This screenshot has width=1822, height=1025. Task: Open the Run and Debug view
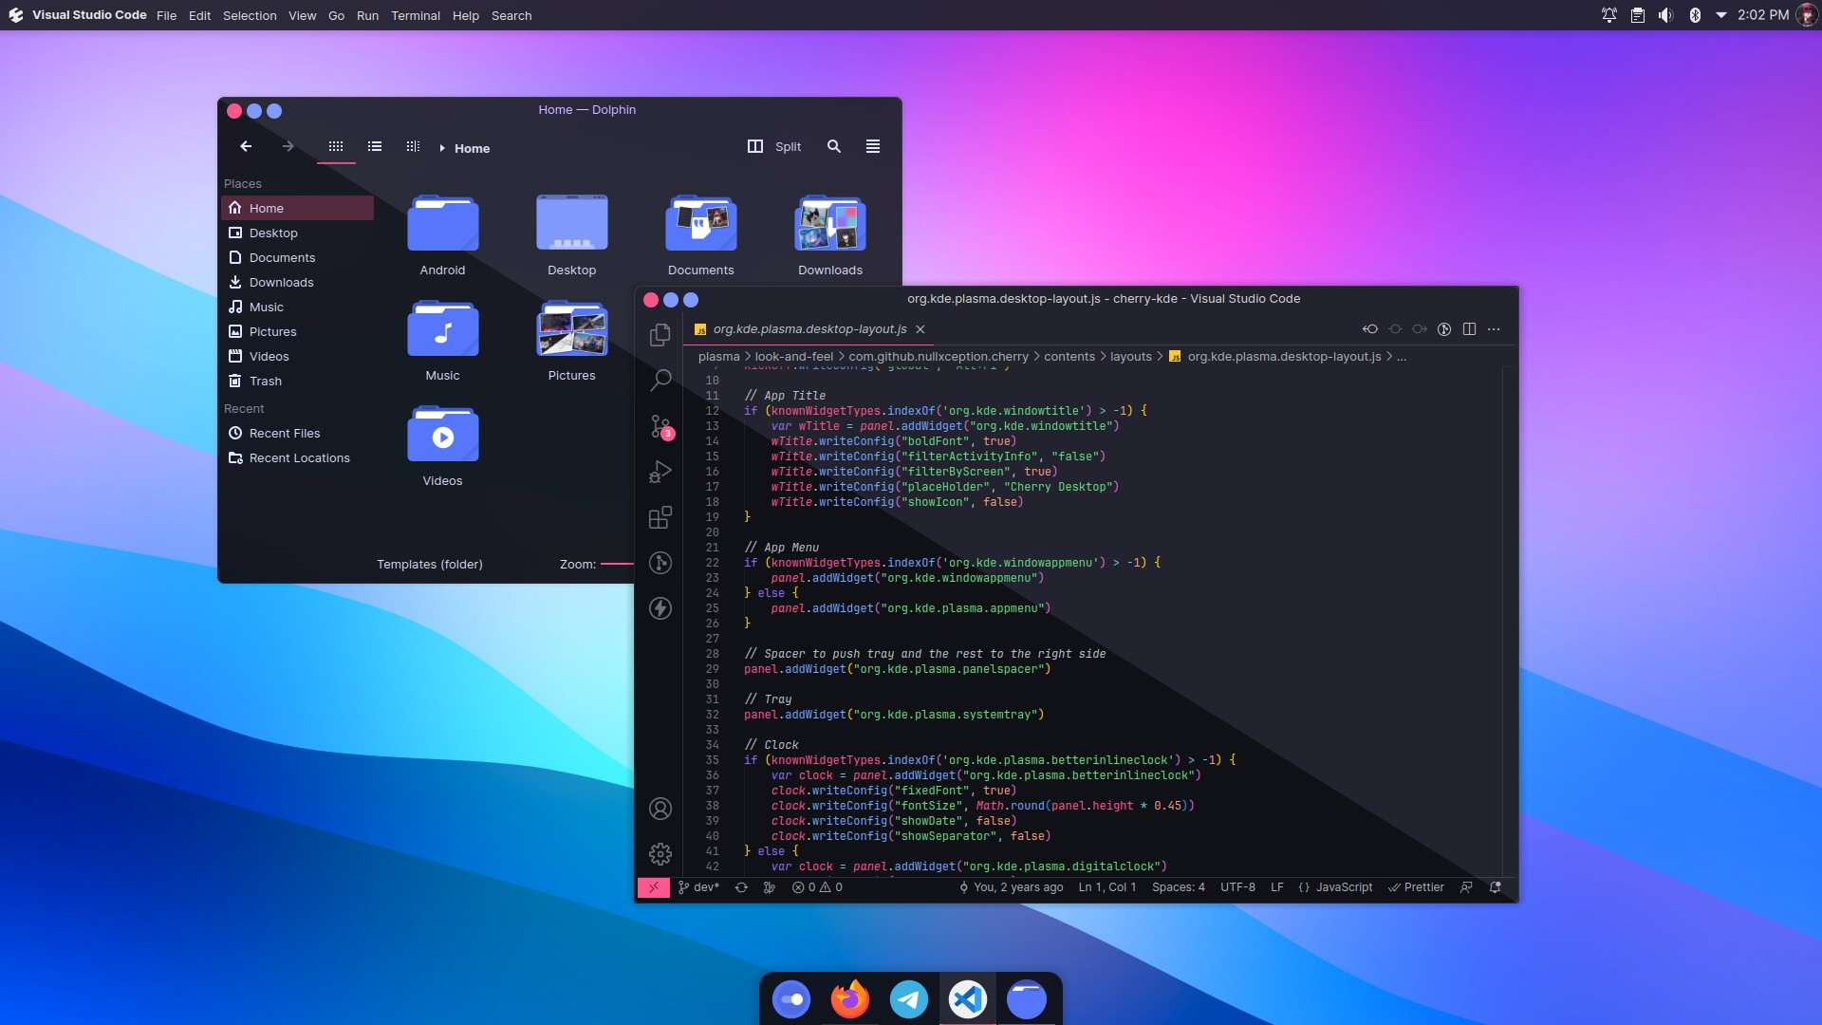[x=660, y=472]
